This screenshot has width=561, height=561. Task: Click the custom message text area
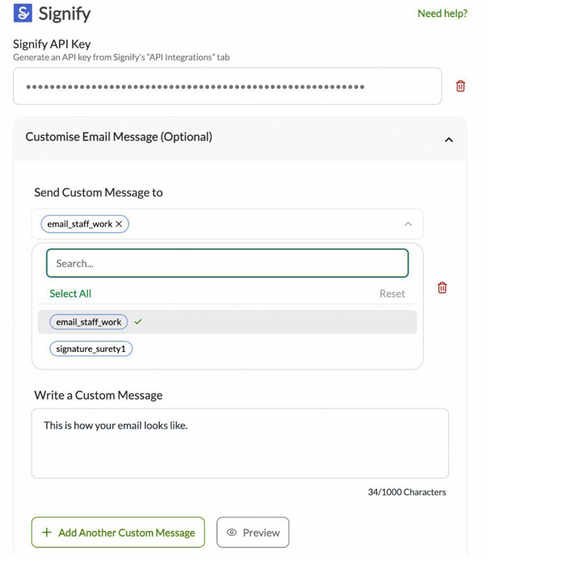point(240,444)
